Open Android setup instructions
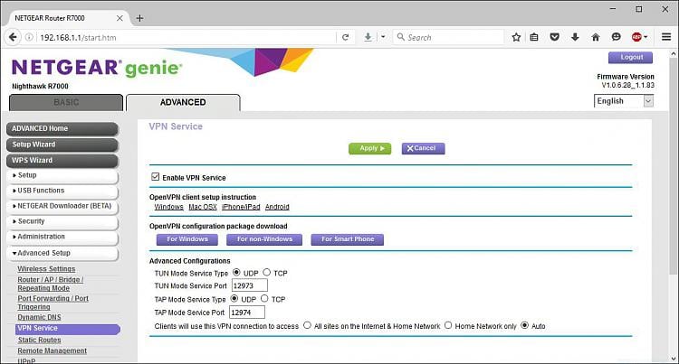Viewport: 679px width, 364px height. tap(277, 207)
